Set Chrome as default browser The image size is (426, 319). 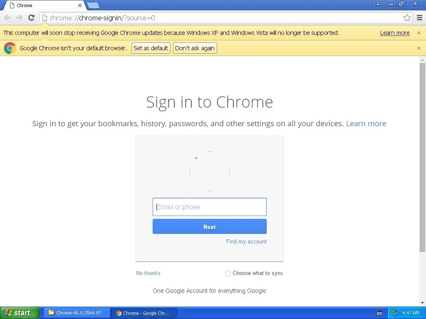(151, 48)
